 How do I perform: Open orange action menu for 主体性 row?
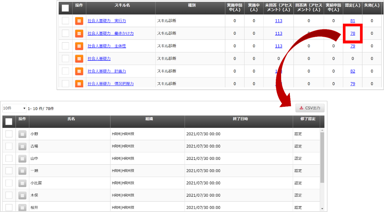pos(79,46)
